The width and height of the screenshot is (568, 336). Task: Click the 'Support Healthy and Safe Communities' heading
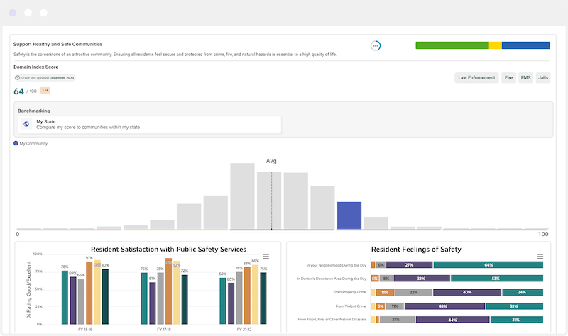pos(58,44)
